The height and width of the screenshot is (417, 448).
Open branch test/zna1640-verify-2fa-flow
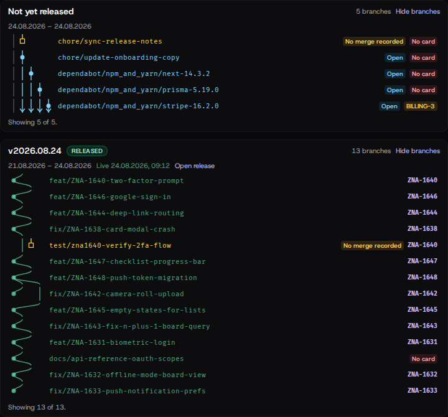pyautogui.click(x=110, y=245)
